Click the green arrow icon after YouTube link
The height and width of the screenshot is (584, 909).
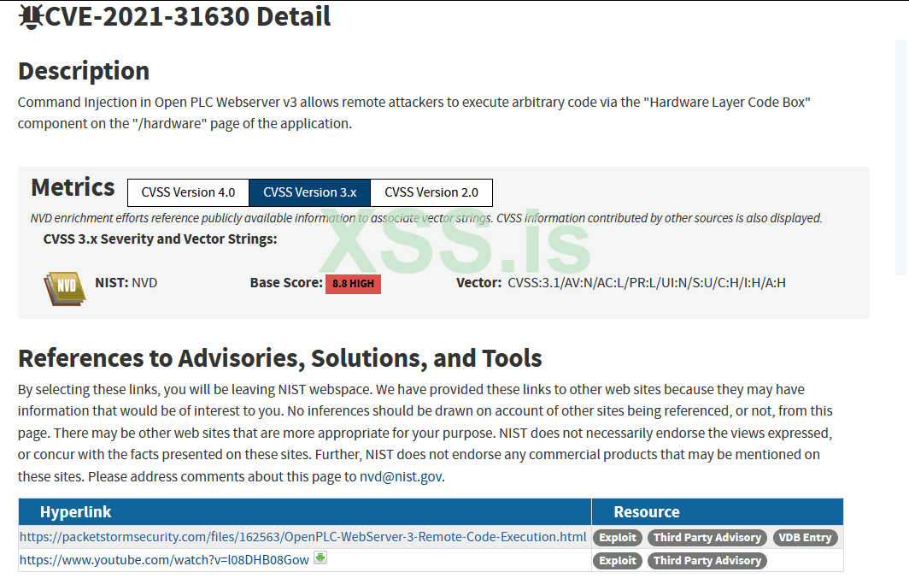[320, 557]
